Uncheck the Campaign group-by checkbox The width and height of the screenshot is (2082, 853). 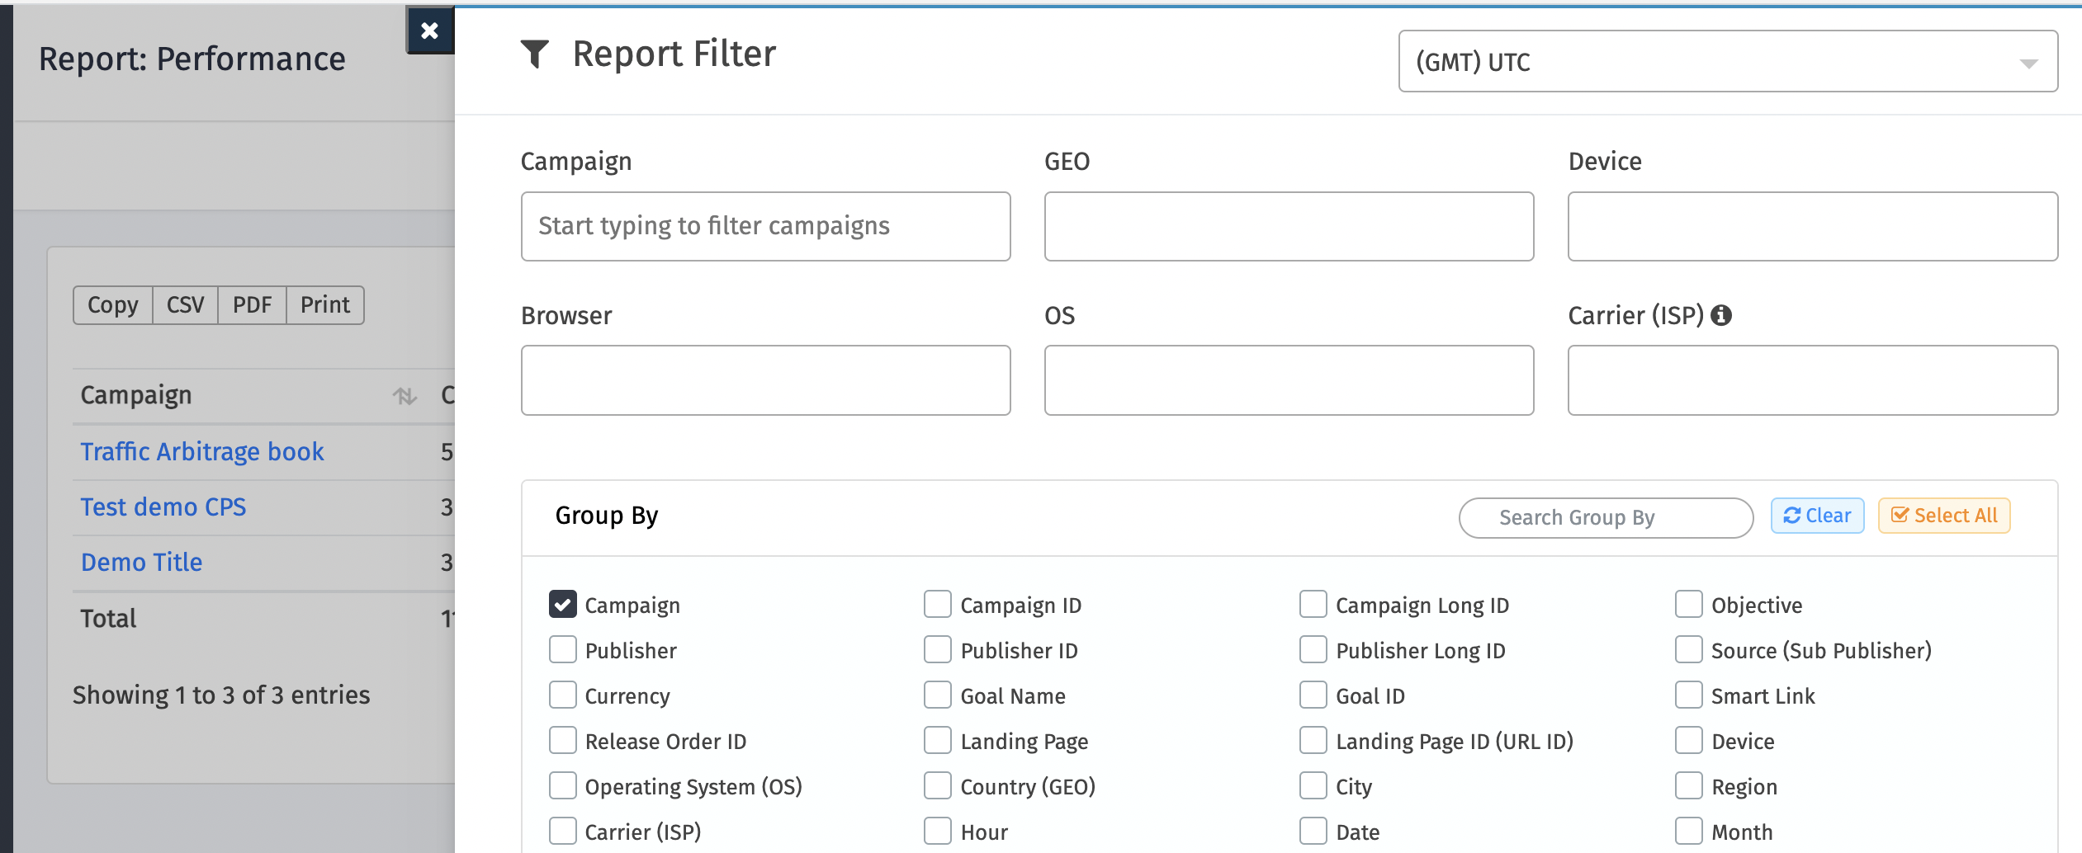point(563,605)
